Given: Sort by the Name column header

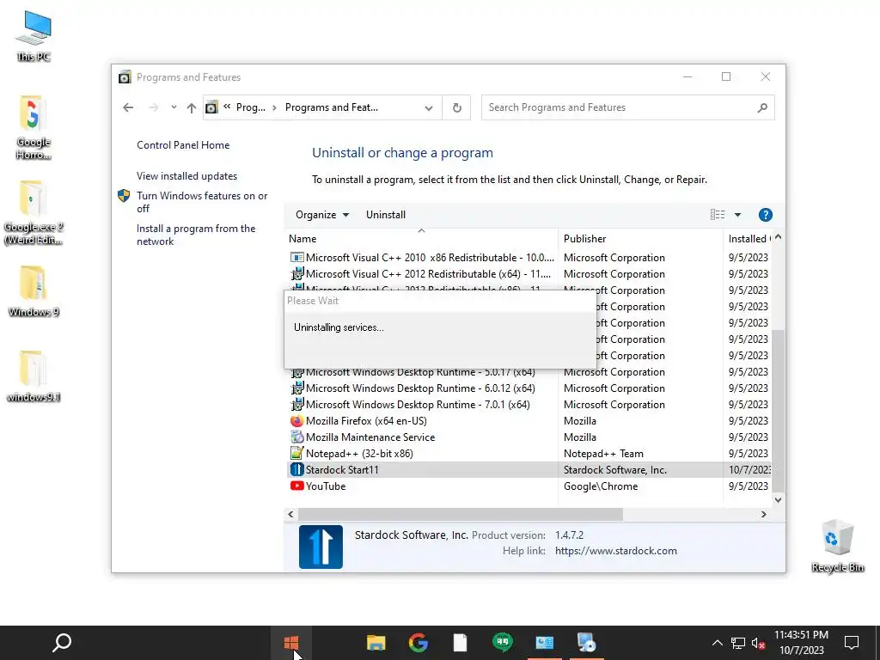Looking at the screenshot, I should [x=421, y=239].
